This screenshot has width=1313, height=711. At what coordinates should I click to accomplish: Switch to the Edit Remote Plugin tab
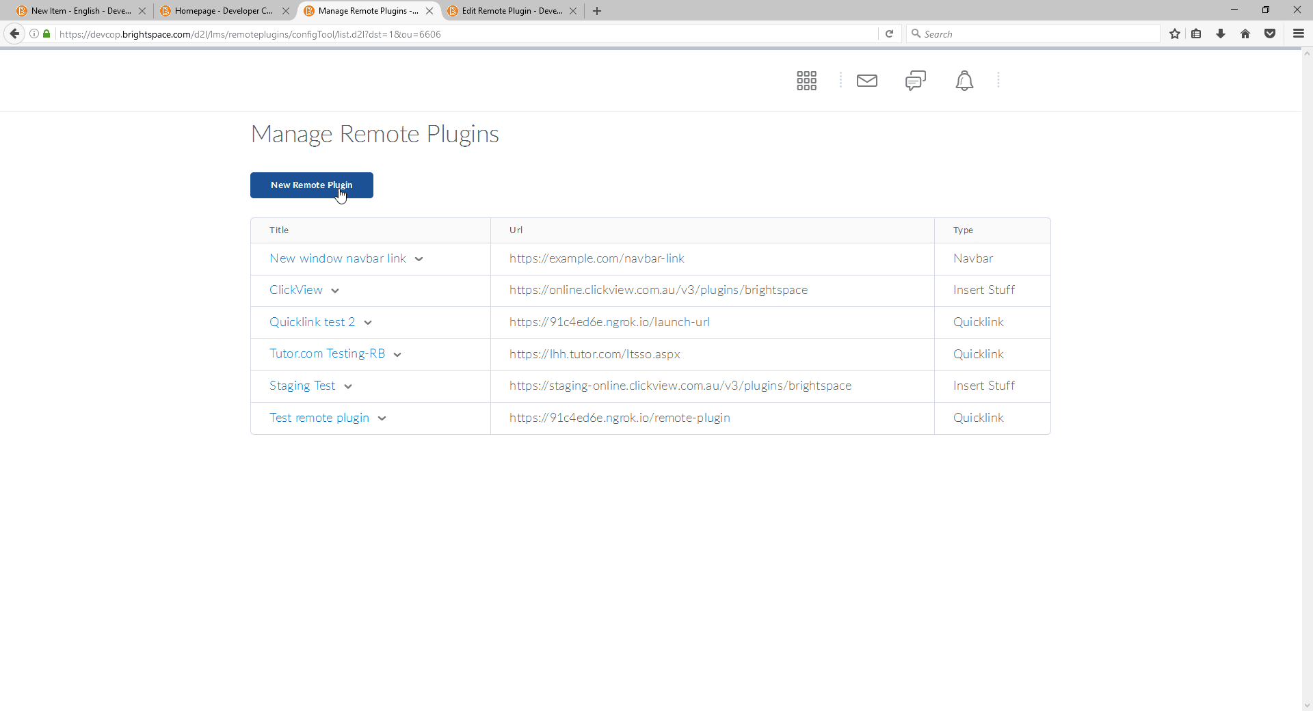pyautogui.click(x=509, y=10)
